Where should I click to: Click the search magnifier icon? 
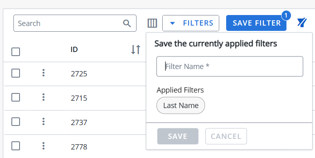pyautogui.click(x=127, y=24)
